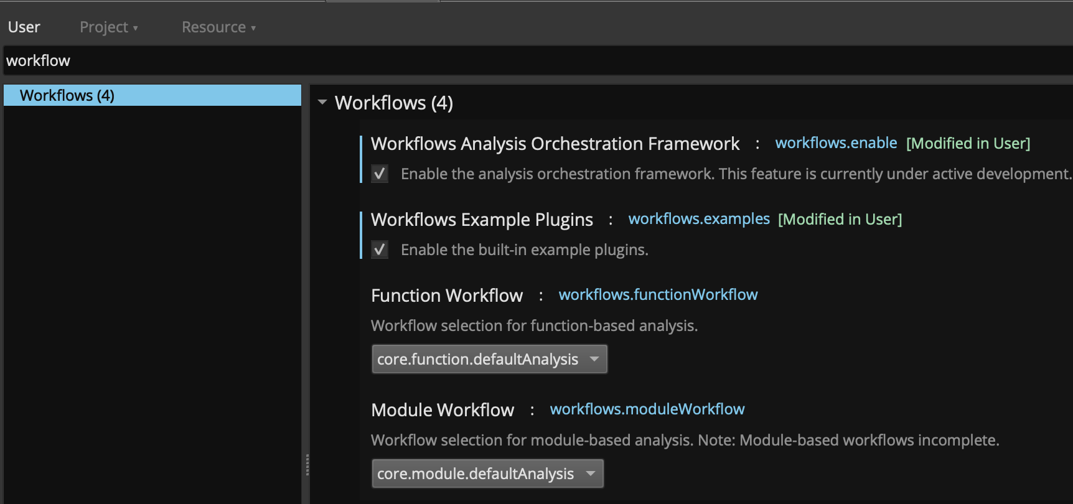This screenshot has height=504, width=1073.
Task: Open the Resource settings tab
Action: pyautogui.click(x=218, y=27)
